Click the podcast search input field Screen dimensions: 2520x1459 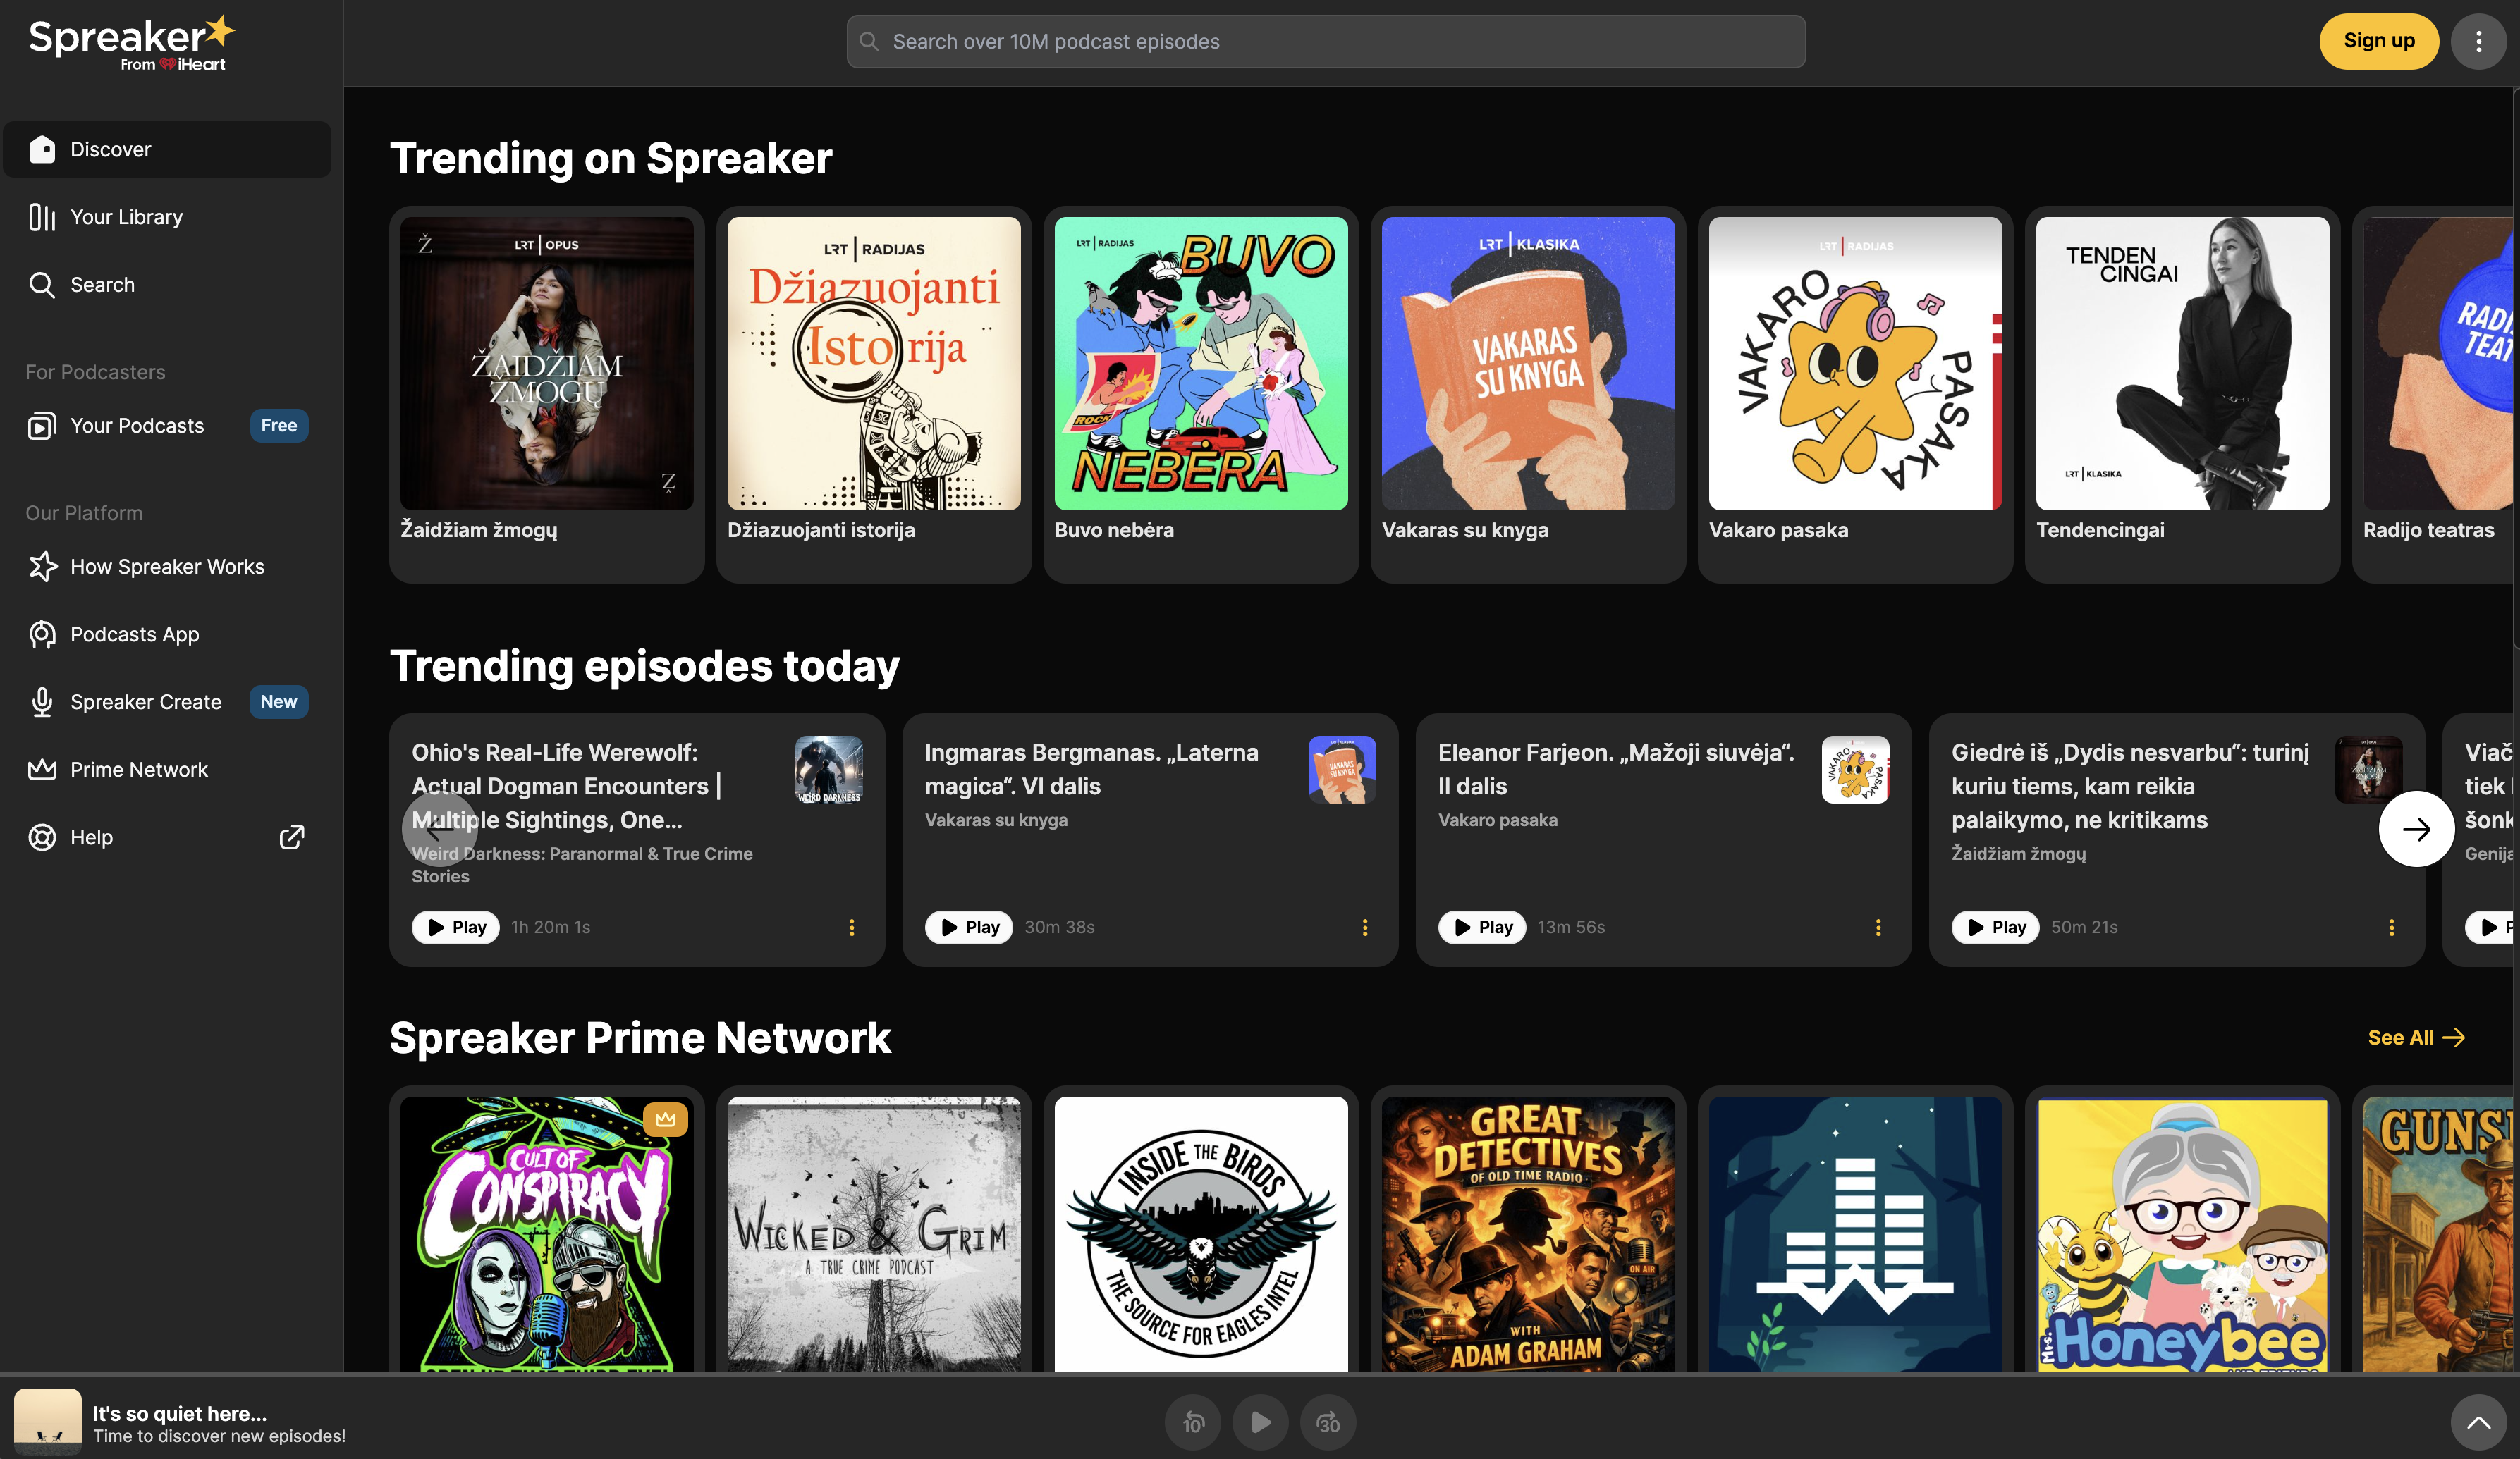point(1325,41)
